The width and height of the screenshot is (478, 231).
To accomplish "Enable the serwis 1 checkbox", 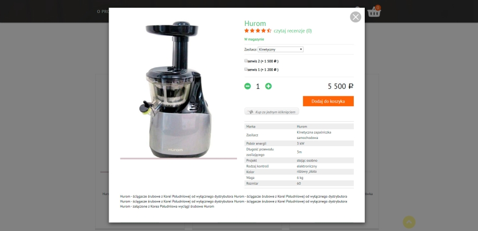I will pyautogui.click(x=246, y=69).
